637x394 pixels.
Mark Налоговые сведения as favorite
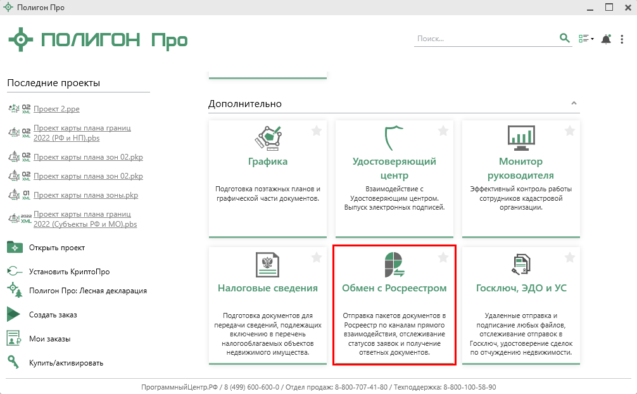click(317, 257)
